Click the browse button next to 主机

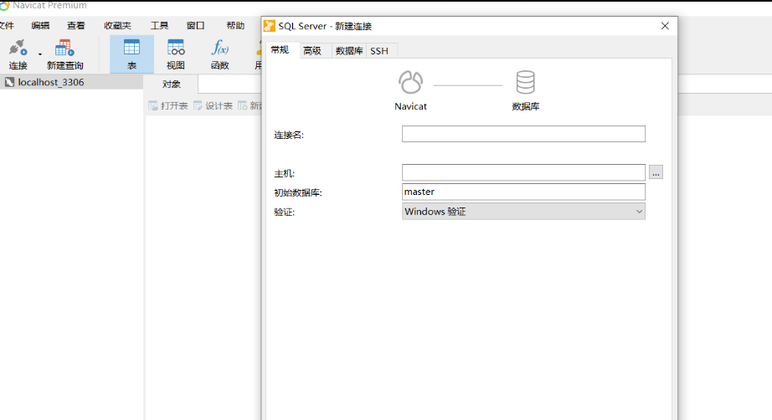[656, 172]
